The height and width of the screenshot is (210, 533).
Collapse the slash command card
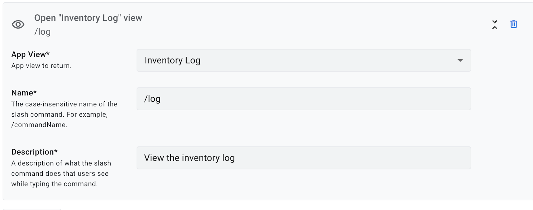coord(495,24)
